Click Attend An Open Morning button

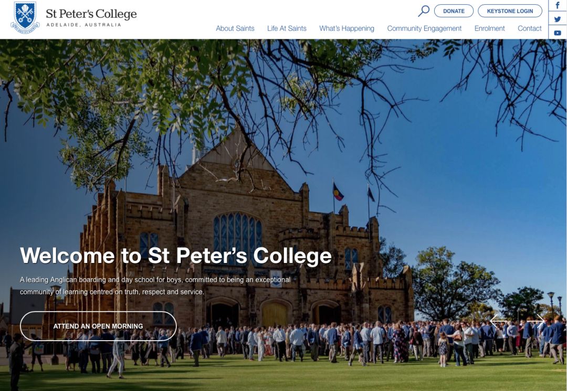point(98,326)
